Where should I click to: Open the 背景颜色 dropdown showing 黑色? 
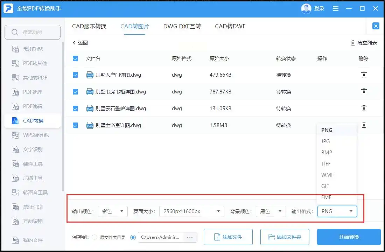click(x=271, y=211)
